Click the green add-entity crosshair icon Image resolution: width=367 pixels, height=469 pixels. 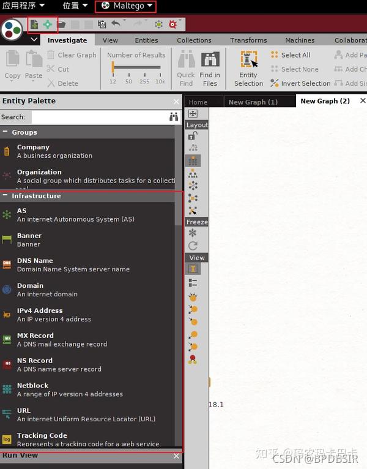coord(48,24)
